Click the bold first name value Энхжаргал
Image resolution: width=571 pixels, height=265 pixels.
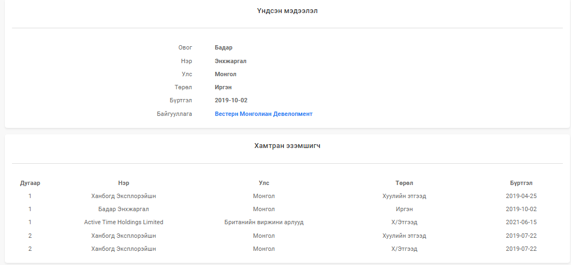(x=230, y=61)
